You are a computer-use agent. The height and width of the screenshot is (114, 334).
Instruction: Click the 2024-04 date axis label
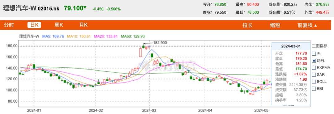point(205,110)
